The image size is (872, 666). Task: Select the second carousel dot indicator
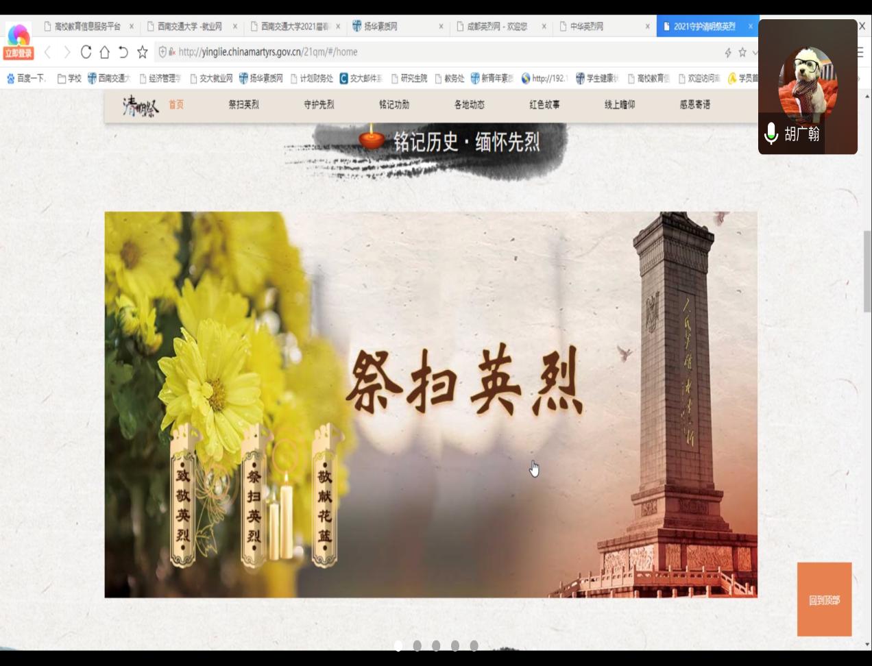pos(417,645)
